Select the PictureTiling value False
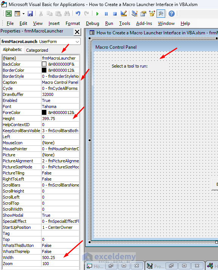The width and height of the screenshot is (218, 270). tap(60, 173)
